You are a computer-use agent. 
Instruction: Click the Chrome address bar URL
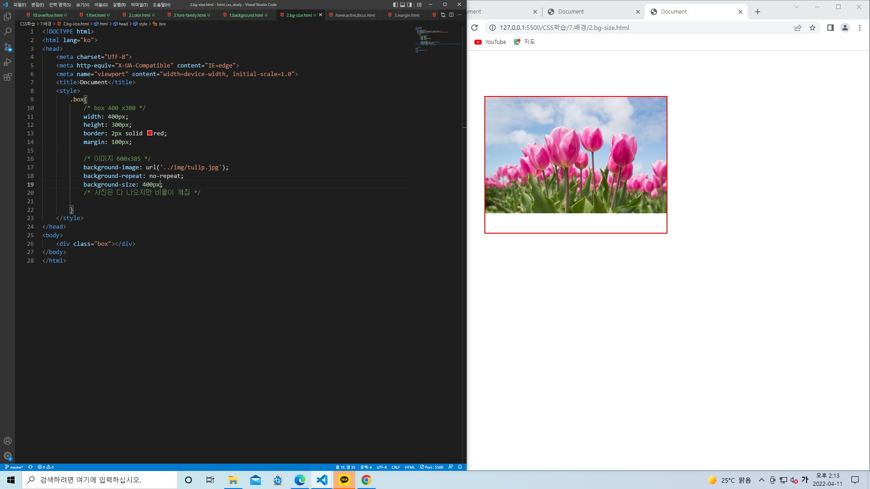[564, 28]
